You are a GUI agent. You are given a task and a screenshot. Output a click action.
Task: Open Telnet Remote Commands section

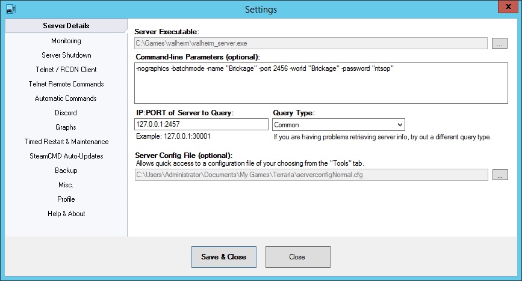(x=66, y=84)
